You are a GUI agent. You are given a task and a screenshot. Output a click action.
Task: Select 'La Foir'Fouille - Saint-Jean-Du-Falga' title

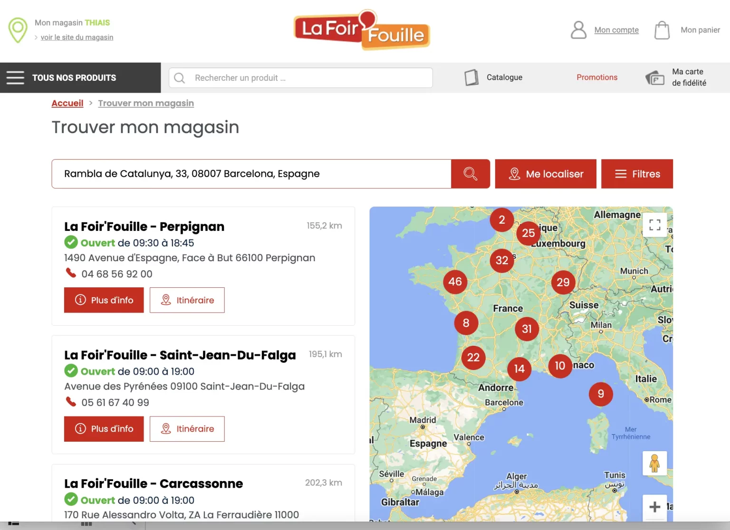point(180,355)
